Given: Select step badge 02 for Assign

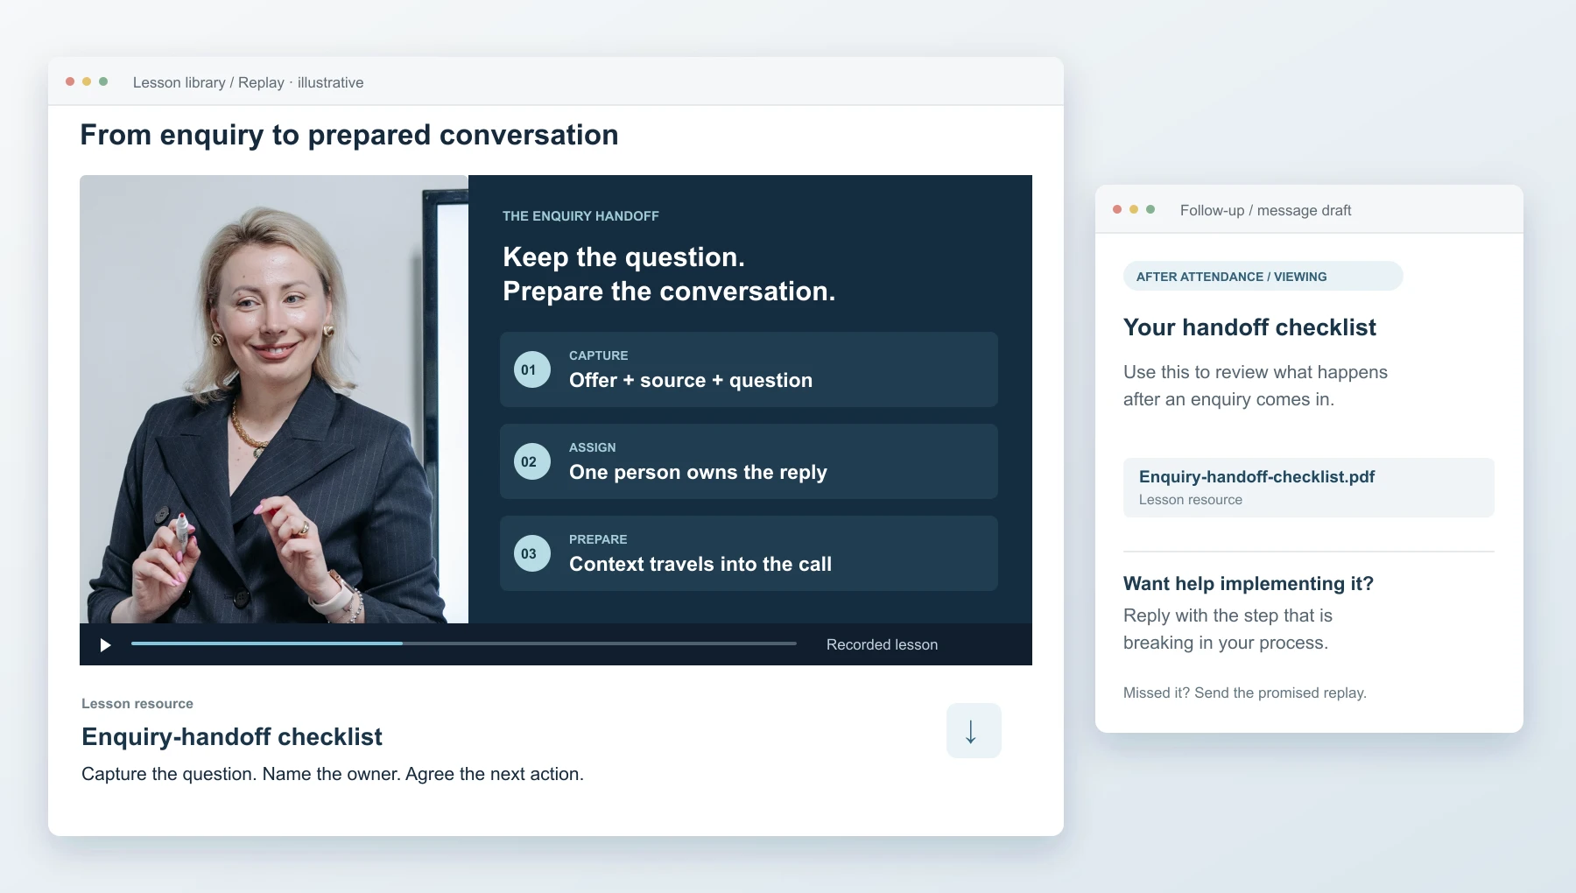Looking at the screenshot, I should [531, 461].
